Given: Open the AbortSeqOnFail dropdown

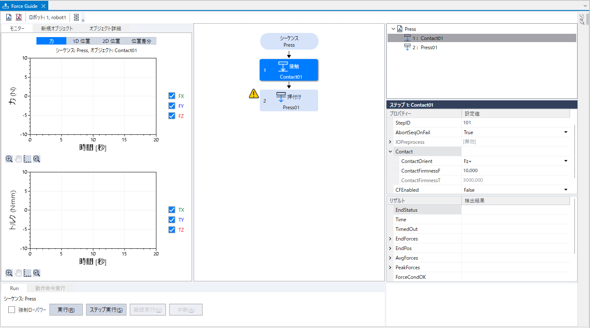Looking at the screenshot, I should point(565,133).
